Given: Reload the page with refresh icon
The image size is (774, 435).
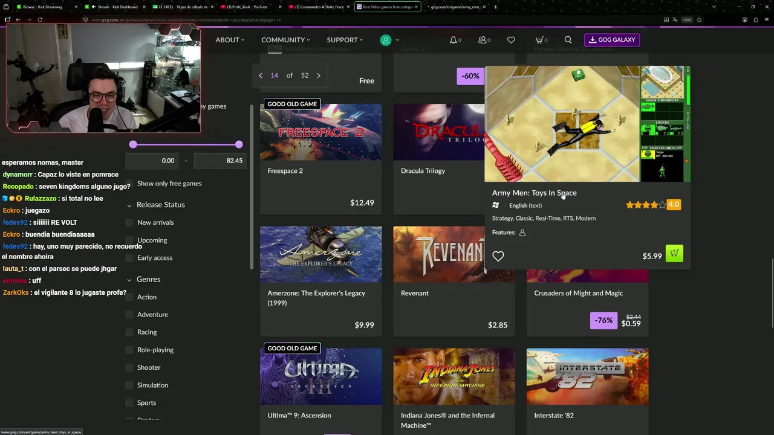Looking at the screenshot, I should coord(40,19).
